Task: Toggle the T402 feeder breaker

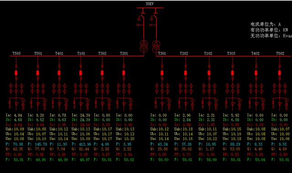Action: [256, 73]
